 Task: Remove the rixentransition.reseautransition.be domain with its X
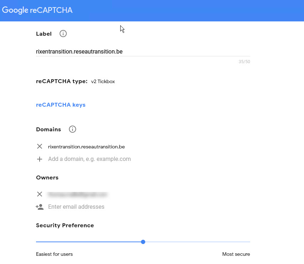40,146
